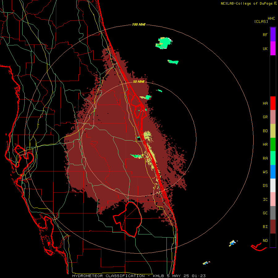Select the GC gray legend swatch
Image resolution: width=278 pixels, height=278 pixels.
[x=273, y=213]
